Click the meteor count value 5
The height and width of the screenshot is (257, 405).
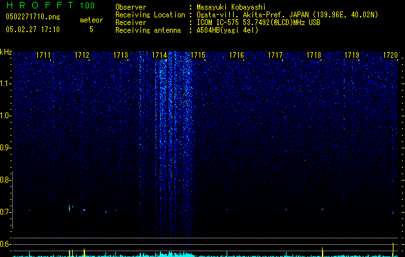(x=91, y=30)
